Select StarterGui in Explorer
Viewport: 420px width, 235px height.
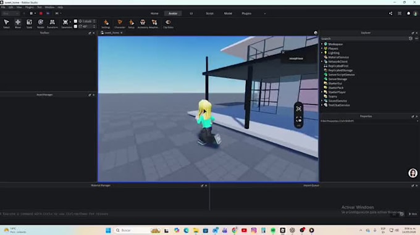pos(335,83)
